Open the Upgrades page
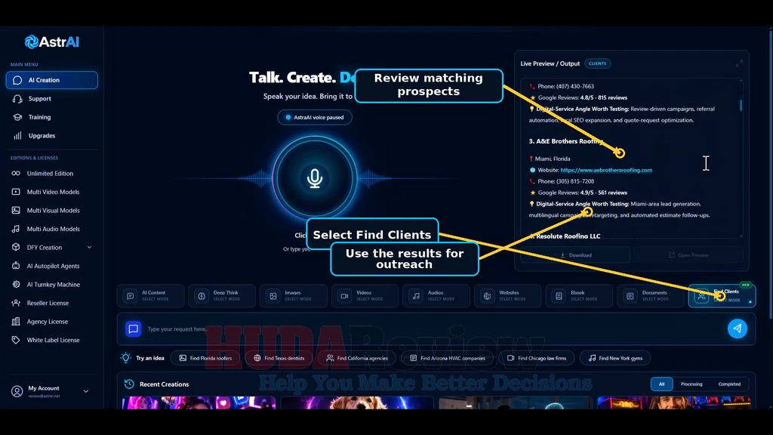Image resolution: width=773 pixels, height=435 pixels. coord(42,136)
